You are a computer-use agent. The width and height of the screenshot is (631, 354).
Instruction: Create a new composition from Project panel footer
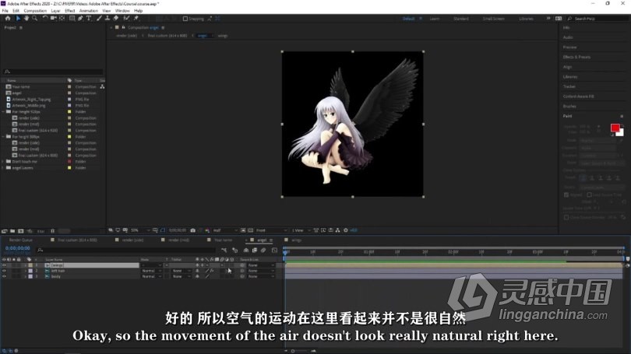coord(21,231)
